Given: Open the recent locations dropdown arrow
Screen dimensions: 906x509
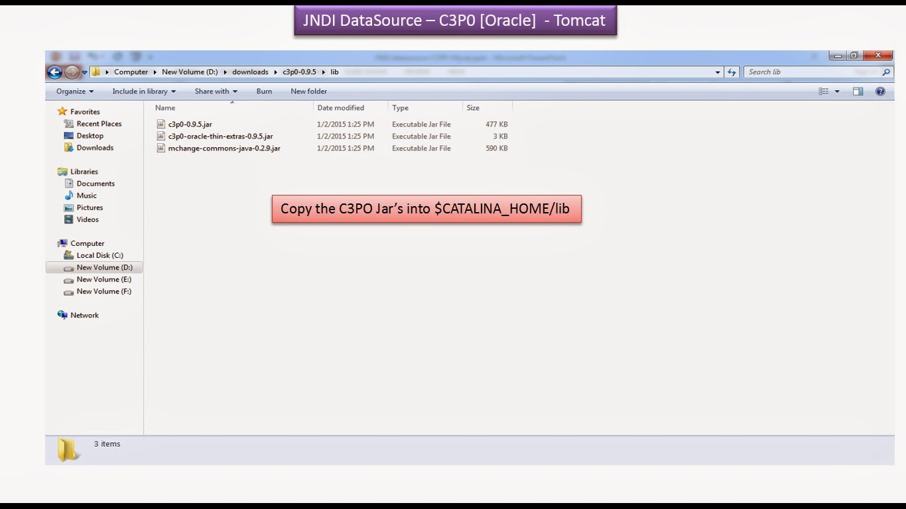Looking at the screenshot, I should tap(84, 72).
